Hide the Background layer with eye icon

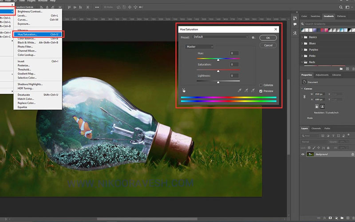303,154
